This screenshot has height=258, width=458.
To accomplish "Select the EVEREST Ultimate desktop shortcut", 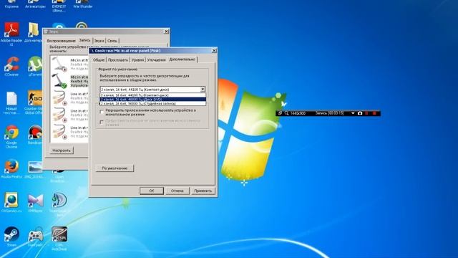I will pyautogui.click(x=59, y=6).
